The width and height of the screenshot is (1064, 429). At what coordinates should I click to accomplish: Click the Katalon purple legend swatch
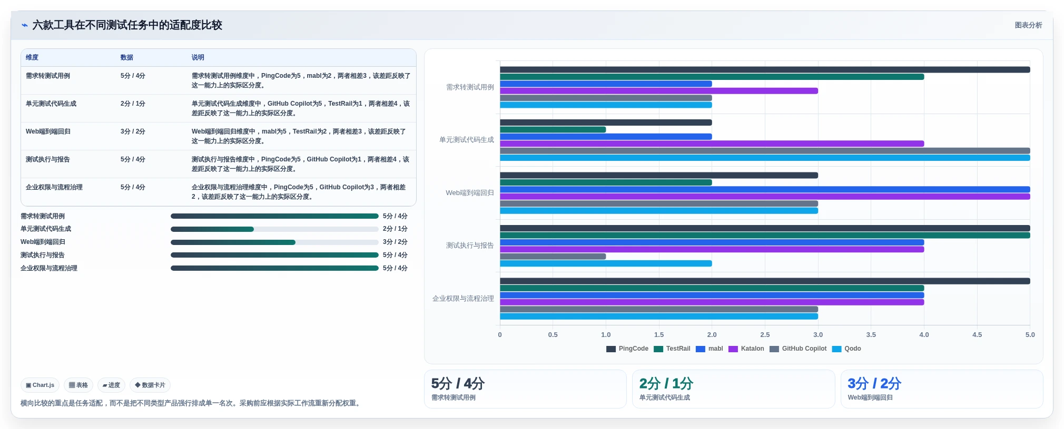[x=733, y=349]
